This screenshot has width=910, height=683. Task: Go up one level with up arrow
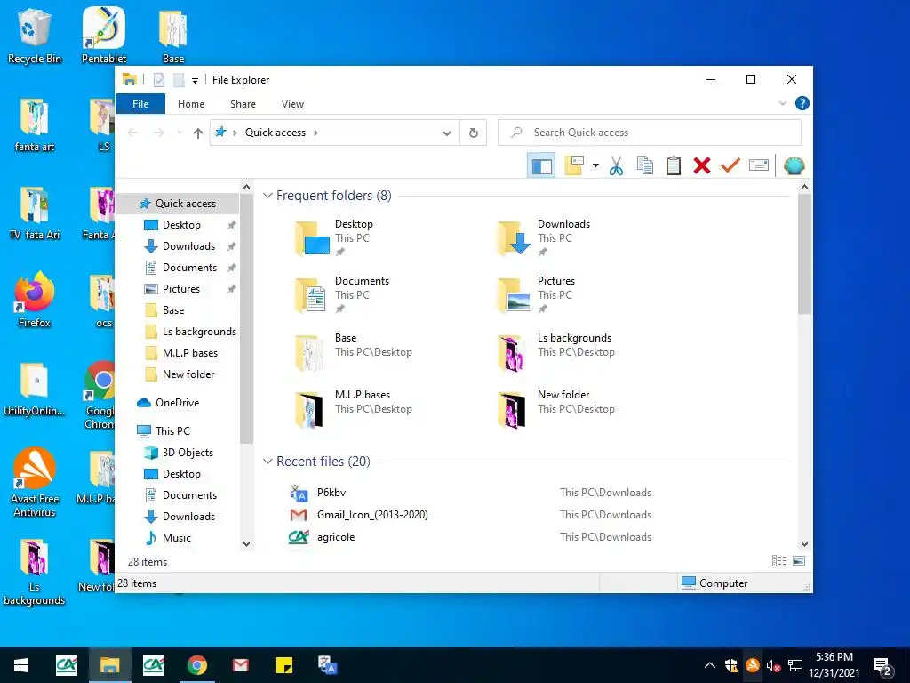click(x=198, y=133)
